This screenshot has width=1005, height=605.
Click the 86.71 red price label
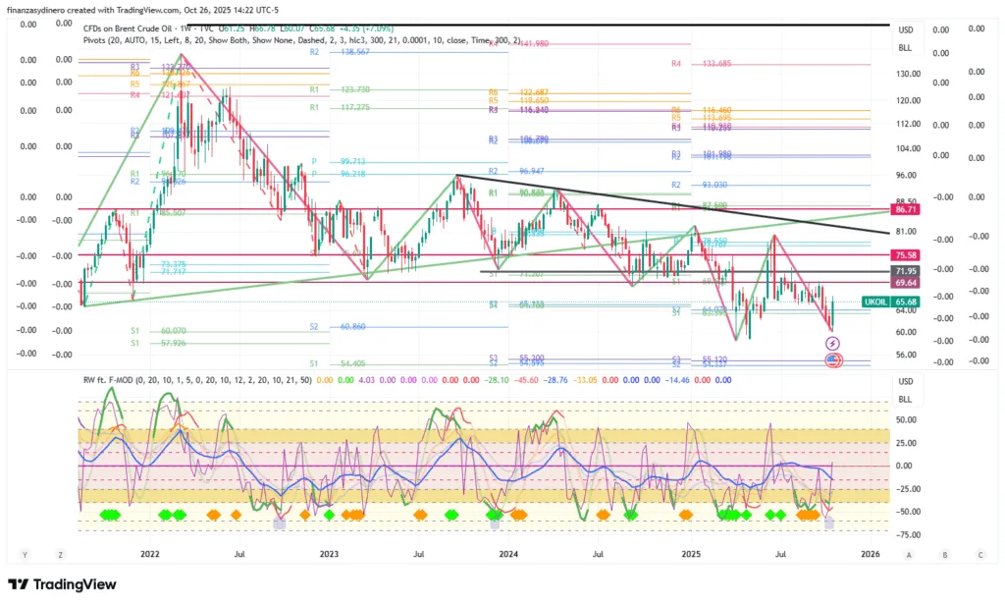(905, 210)
